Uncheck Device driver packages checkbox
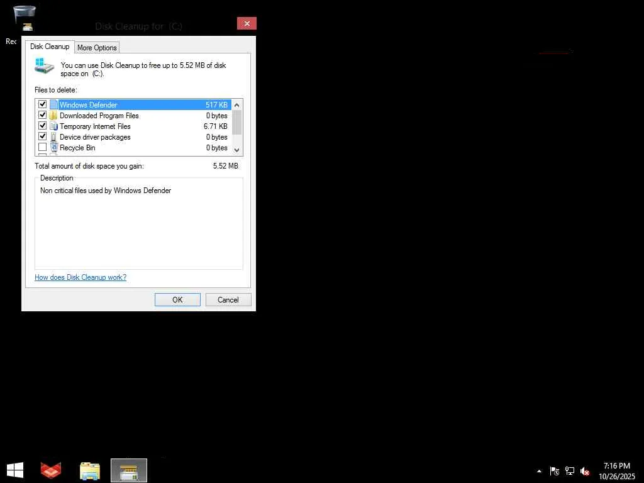Viewport: 644px width, 483px height. click(x=42, y=136)
